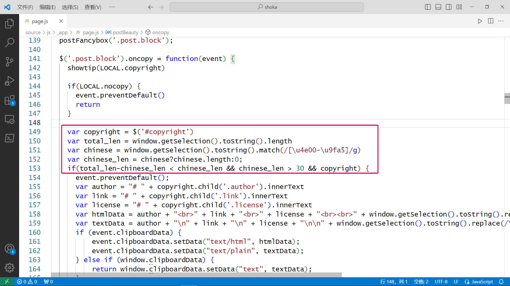Open the Manage gear settings icon

coord(10,268)
